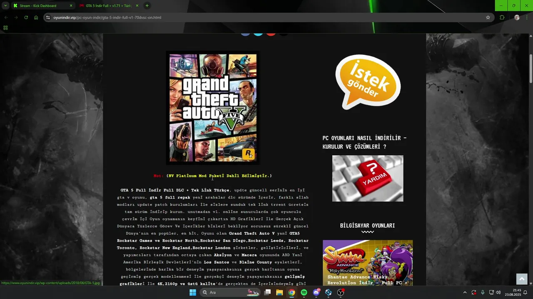
Task: Go back to the previous page
Action: pos(6,17)
